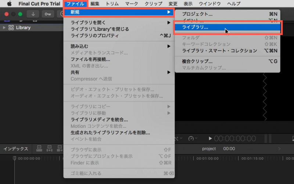Click the play button in viewer
294x184 pixels.
point(210,138)
